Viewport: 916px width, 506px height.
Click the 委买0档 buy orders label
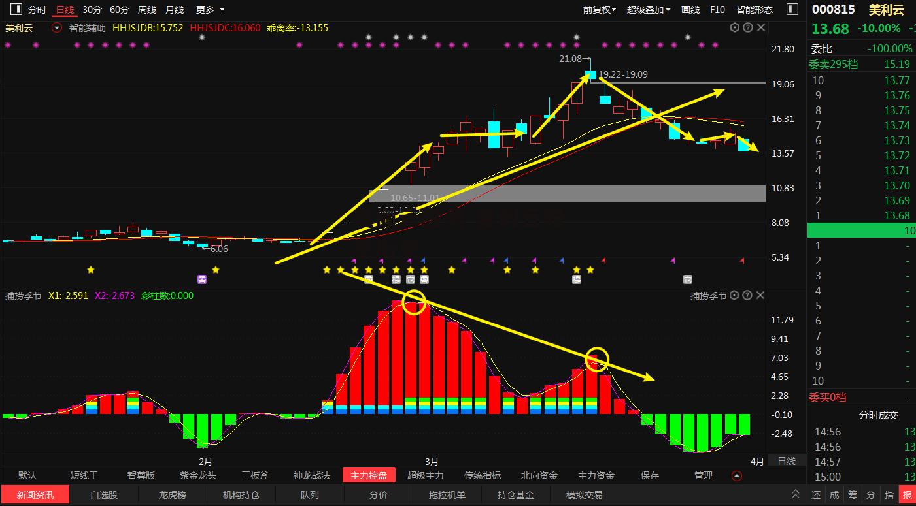pos(828,397)
